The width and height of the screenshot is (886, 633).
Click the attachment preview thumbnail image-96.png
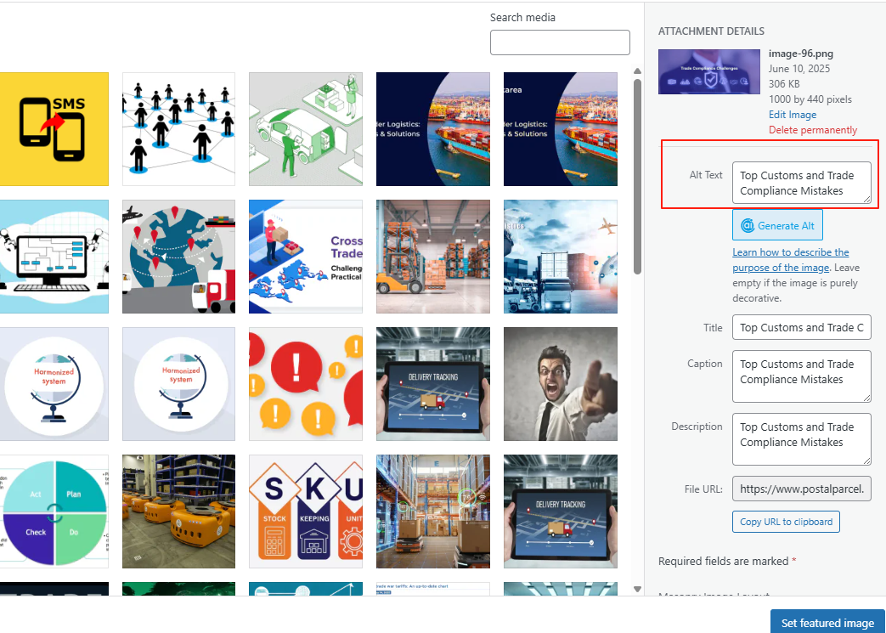[708, 71]
